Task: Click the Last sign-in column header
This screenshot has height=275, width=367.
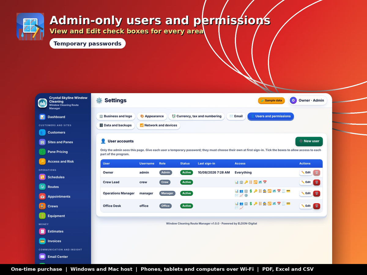Action: pyautogui.click(x=206, y=163)
